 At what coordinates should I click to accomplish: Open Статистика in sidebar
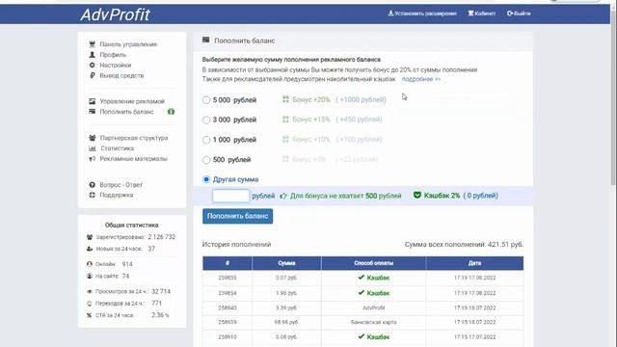point(118,148)
